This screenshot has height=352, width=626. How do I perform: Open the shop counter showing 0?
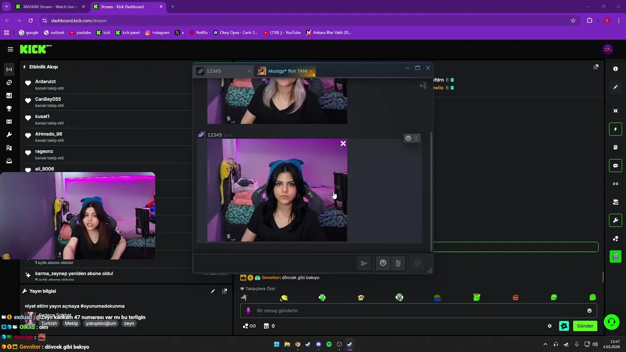269,326
